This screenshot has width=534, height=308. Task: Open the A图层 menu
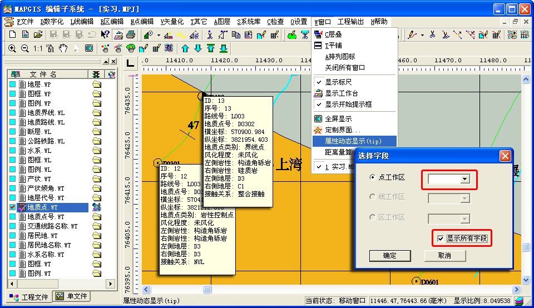coord(222,22)
